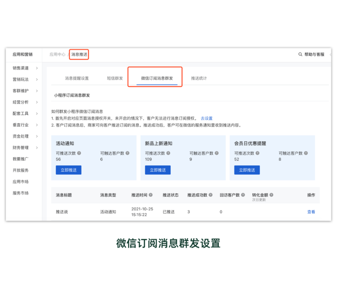Click the search magnifier icon
Image resolution: width=337 pixels, height=296 pixels.
click(x=300, y=54)
